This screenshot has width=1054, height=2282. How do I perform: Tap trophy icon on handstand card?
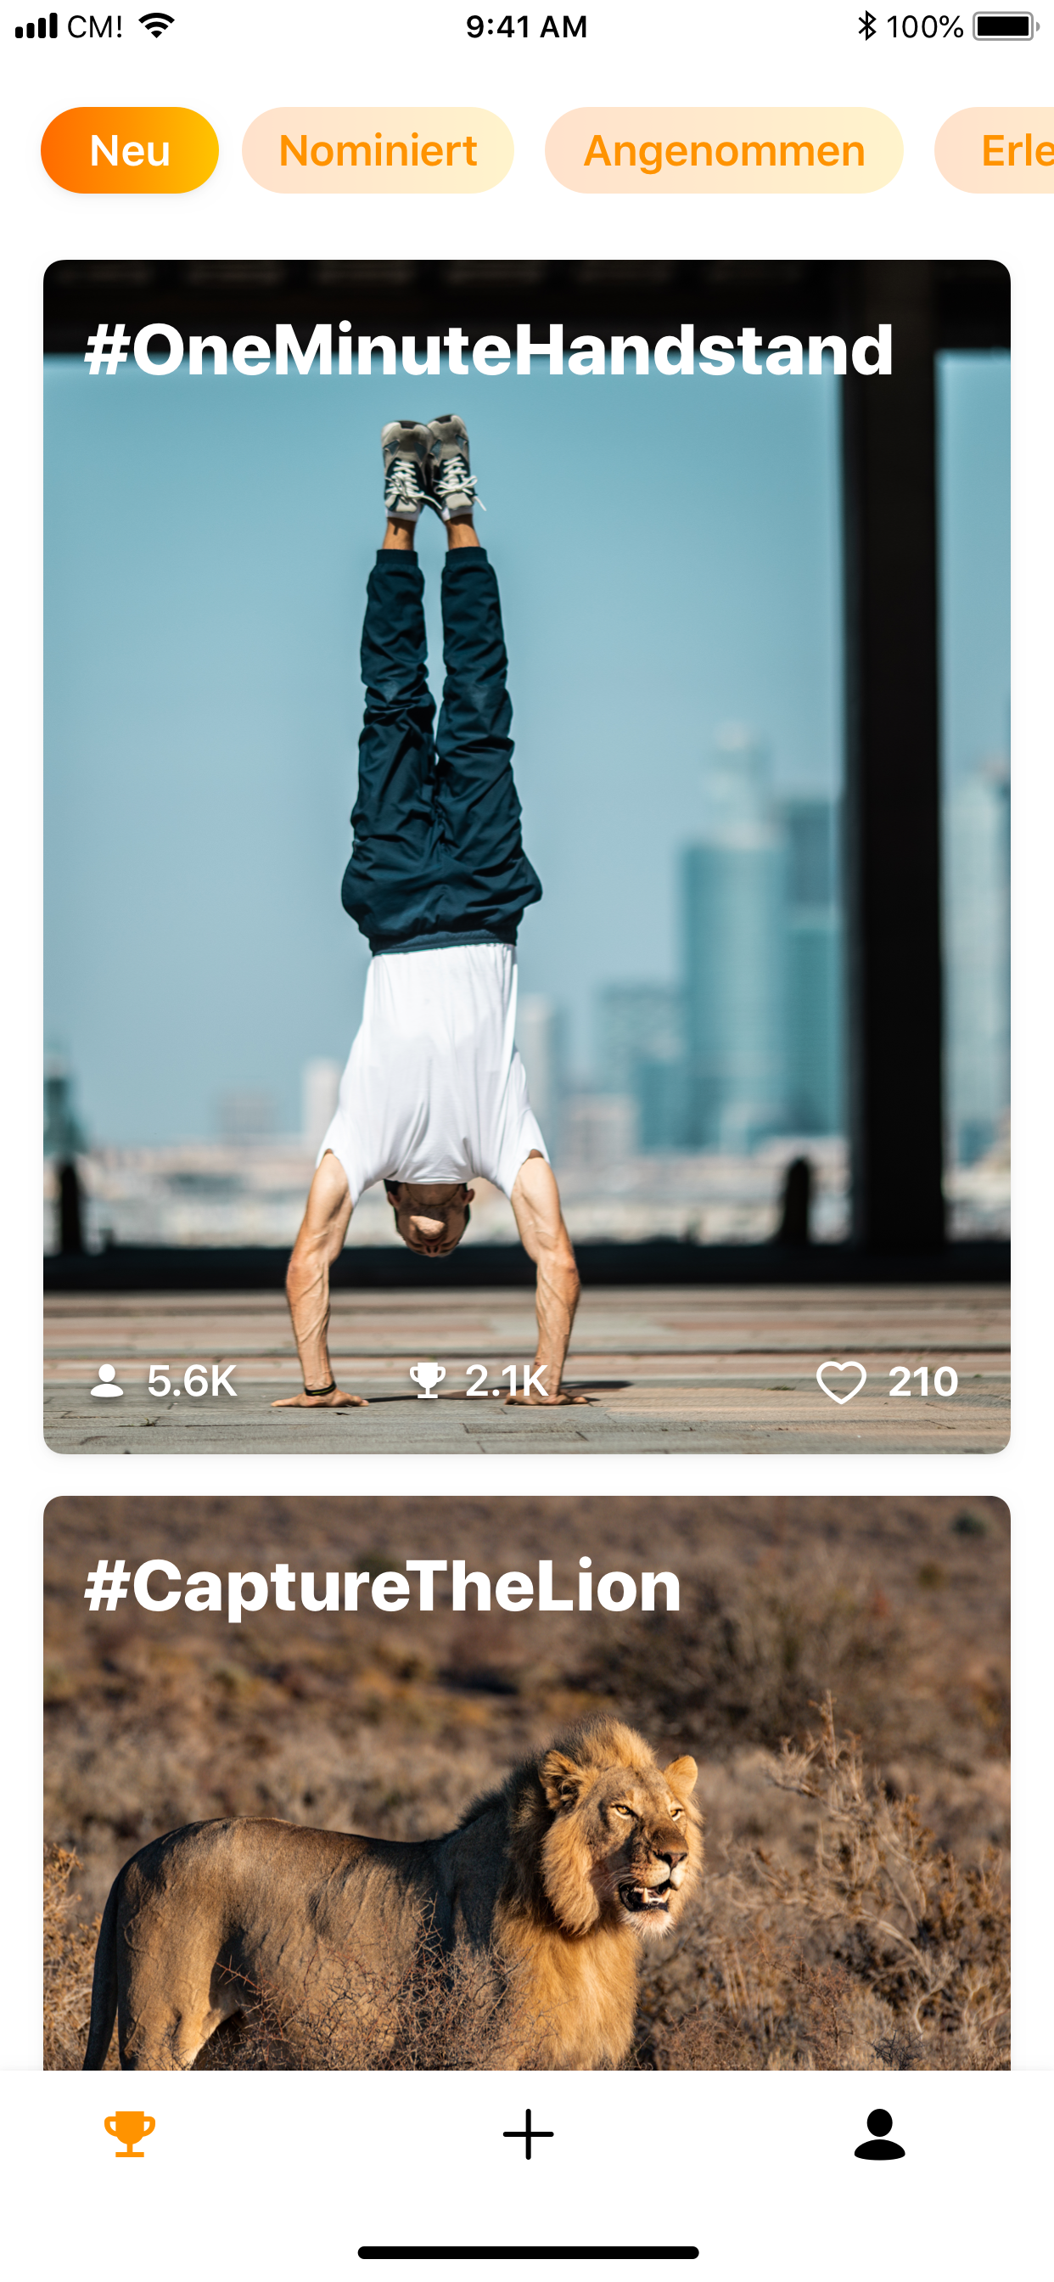[427, 1380]
